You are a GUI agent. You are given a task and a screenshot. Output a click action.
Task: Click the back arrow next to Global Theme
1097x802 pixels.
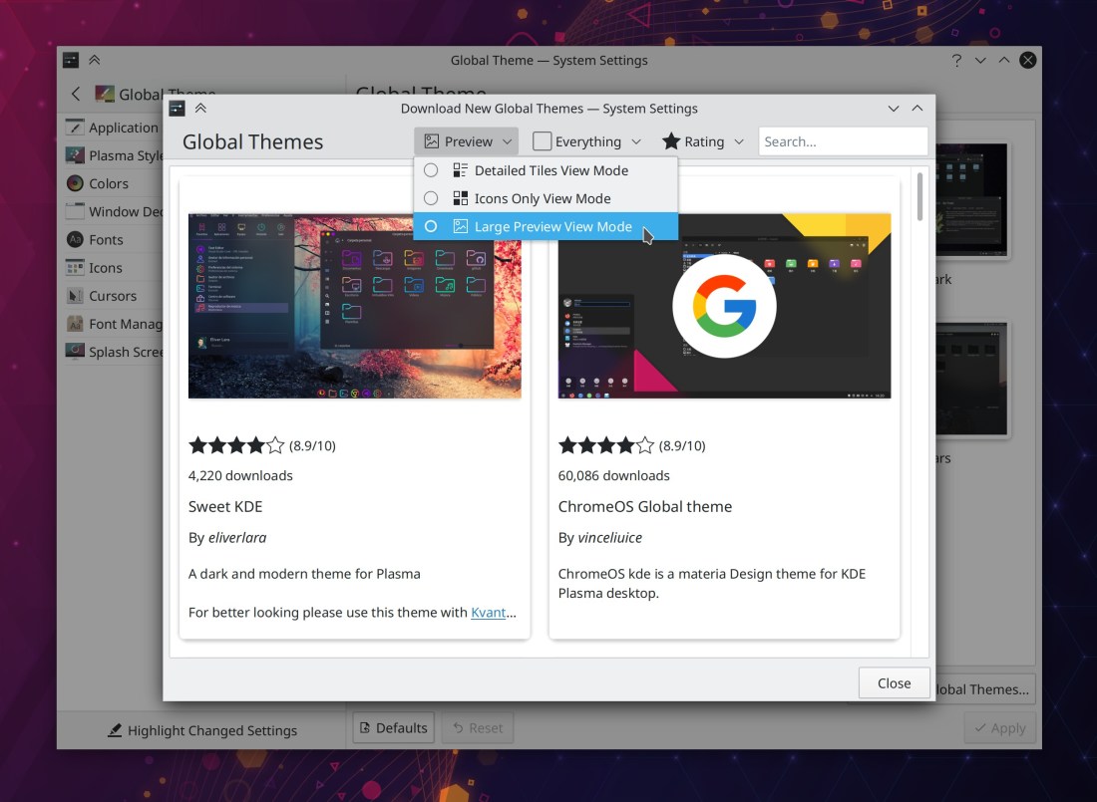tap(76, 95)
